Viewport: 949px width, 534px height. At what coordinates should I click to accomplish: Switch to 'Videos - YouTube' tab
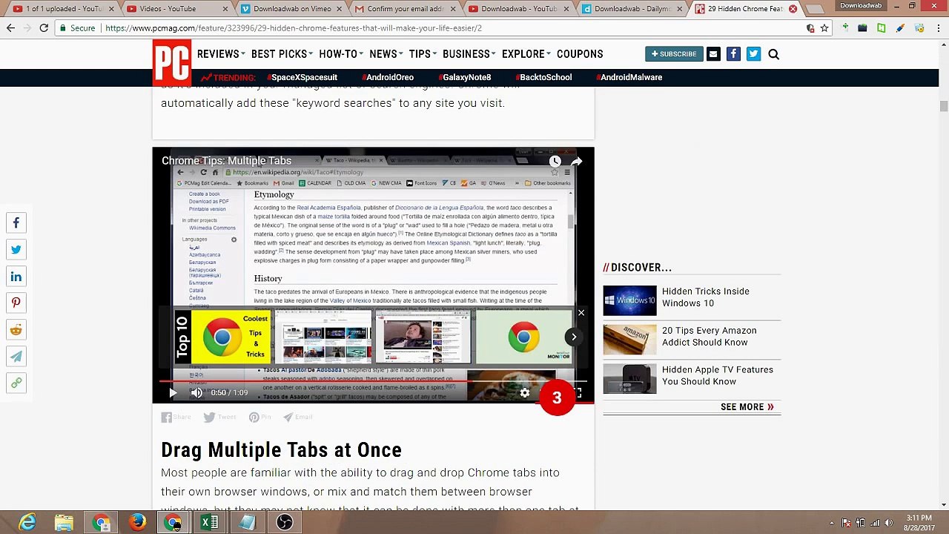[x=178, y=9]
